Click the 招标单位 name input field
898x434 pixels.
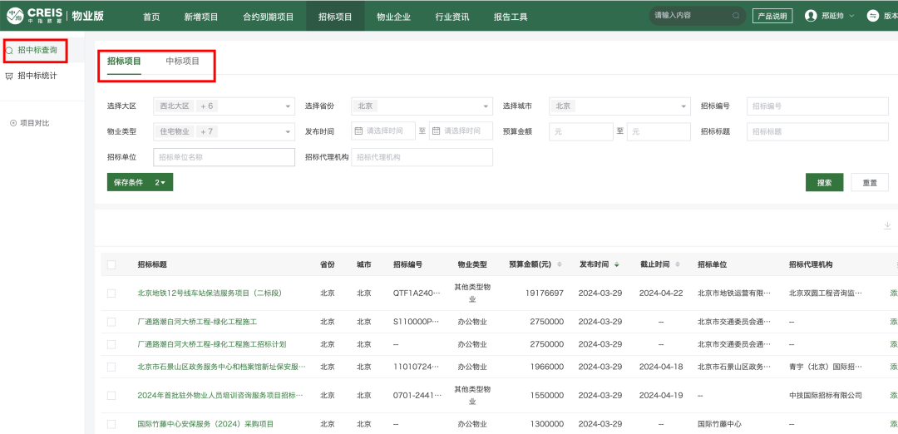point(224,157)
